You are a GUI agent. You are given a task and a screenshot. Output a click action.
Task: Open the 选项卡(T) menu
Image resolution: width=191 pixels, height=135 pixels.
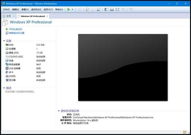48,10
